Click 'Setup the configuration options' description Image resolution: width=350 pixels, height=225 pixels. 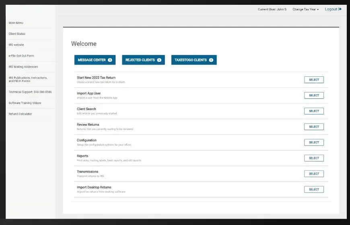pyautogui.click(x=104, y=145)
